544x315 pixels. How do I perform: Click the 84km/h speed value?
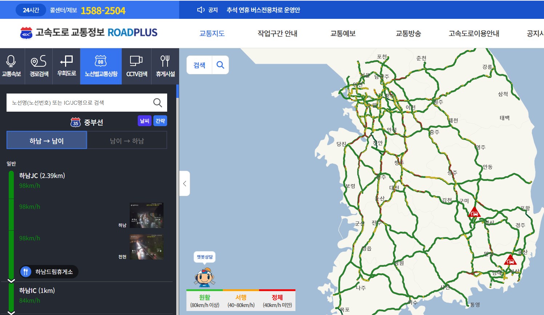[30, 301]
